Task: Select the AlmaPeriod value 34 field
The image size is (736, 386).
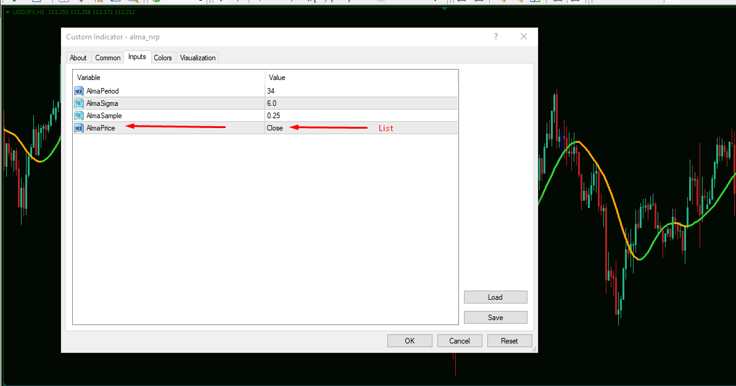Action: click(x=361, y=91)
